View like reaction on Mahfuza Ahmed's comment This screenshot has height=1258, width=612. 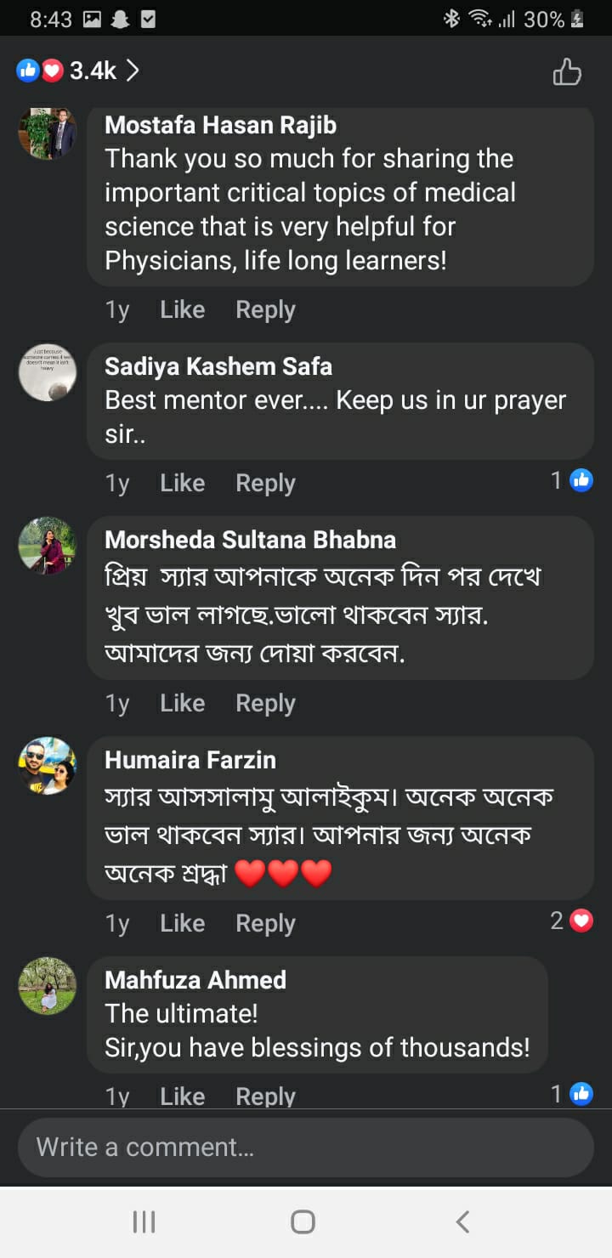pos(572,1094)
